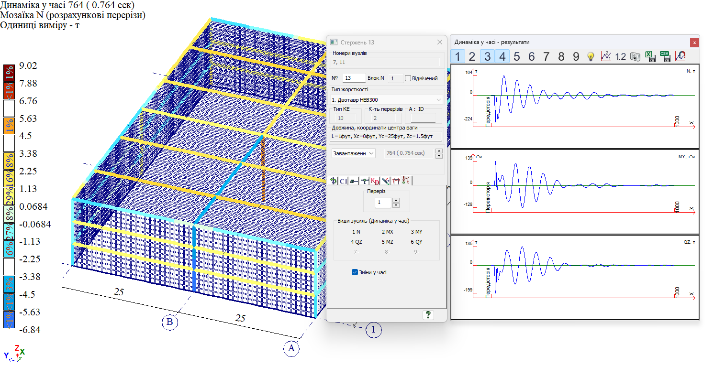Save results using the CSV icon
This screenshot has height=366, width=714.
pyautogui.click(x=665, y=56)
